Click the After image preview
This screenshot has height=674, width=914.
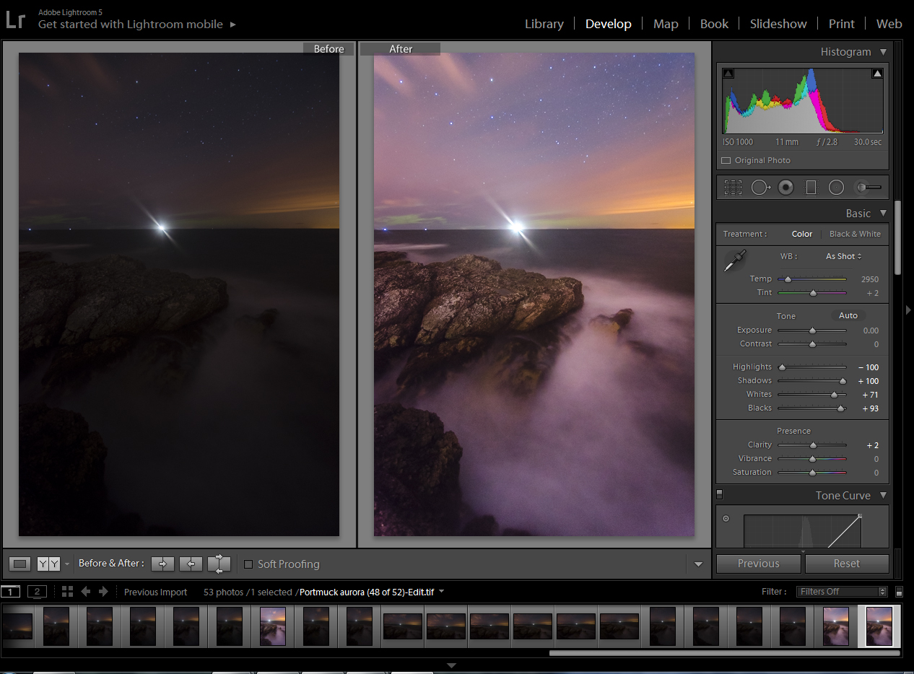click(534, 294)
